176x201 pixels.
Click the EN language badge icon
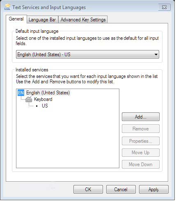click(21, 93)
